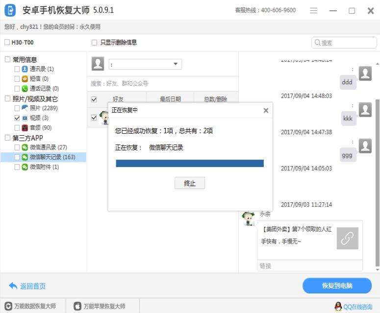
Task: Click the 万能苹果恢复大师 Apple icon
Action: click(77, 306)
